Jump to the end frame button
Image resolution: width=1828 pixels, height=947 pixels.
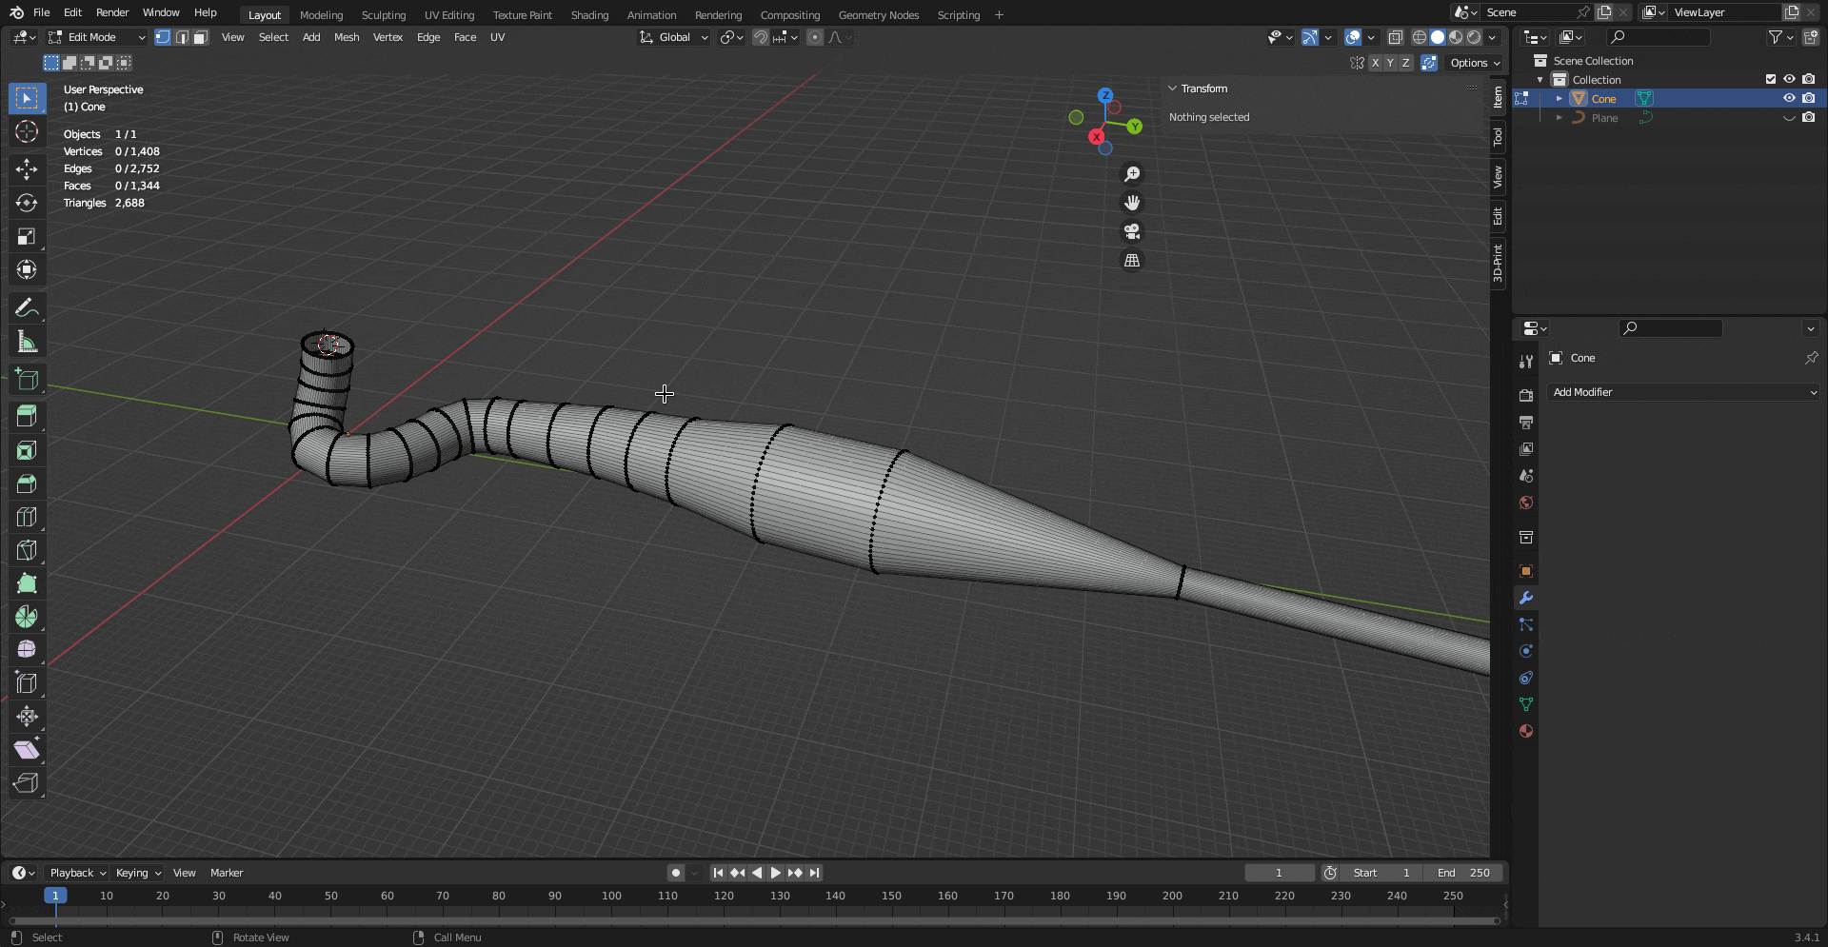tap(814, 873)
